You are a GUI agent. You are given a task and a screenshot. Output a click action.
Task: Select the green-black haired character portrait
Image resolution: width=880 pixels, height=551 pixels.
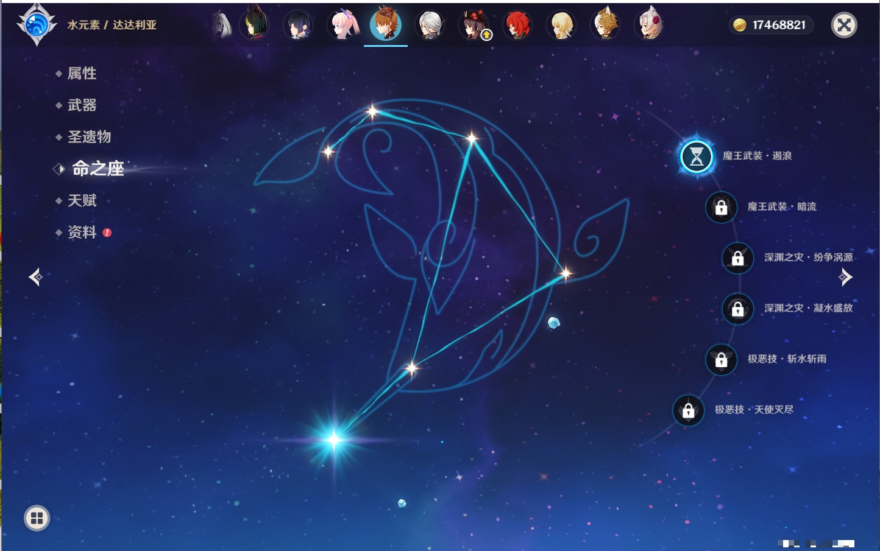pos(255,25)
